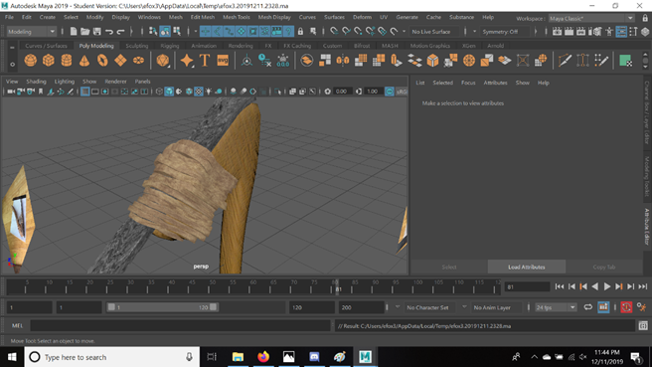Create a polygon sphere from the shelf
652x367 pixels.
31,61
